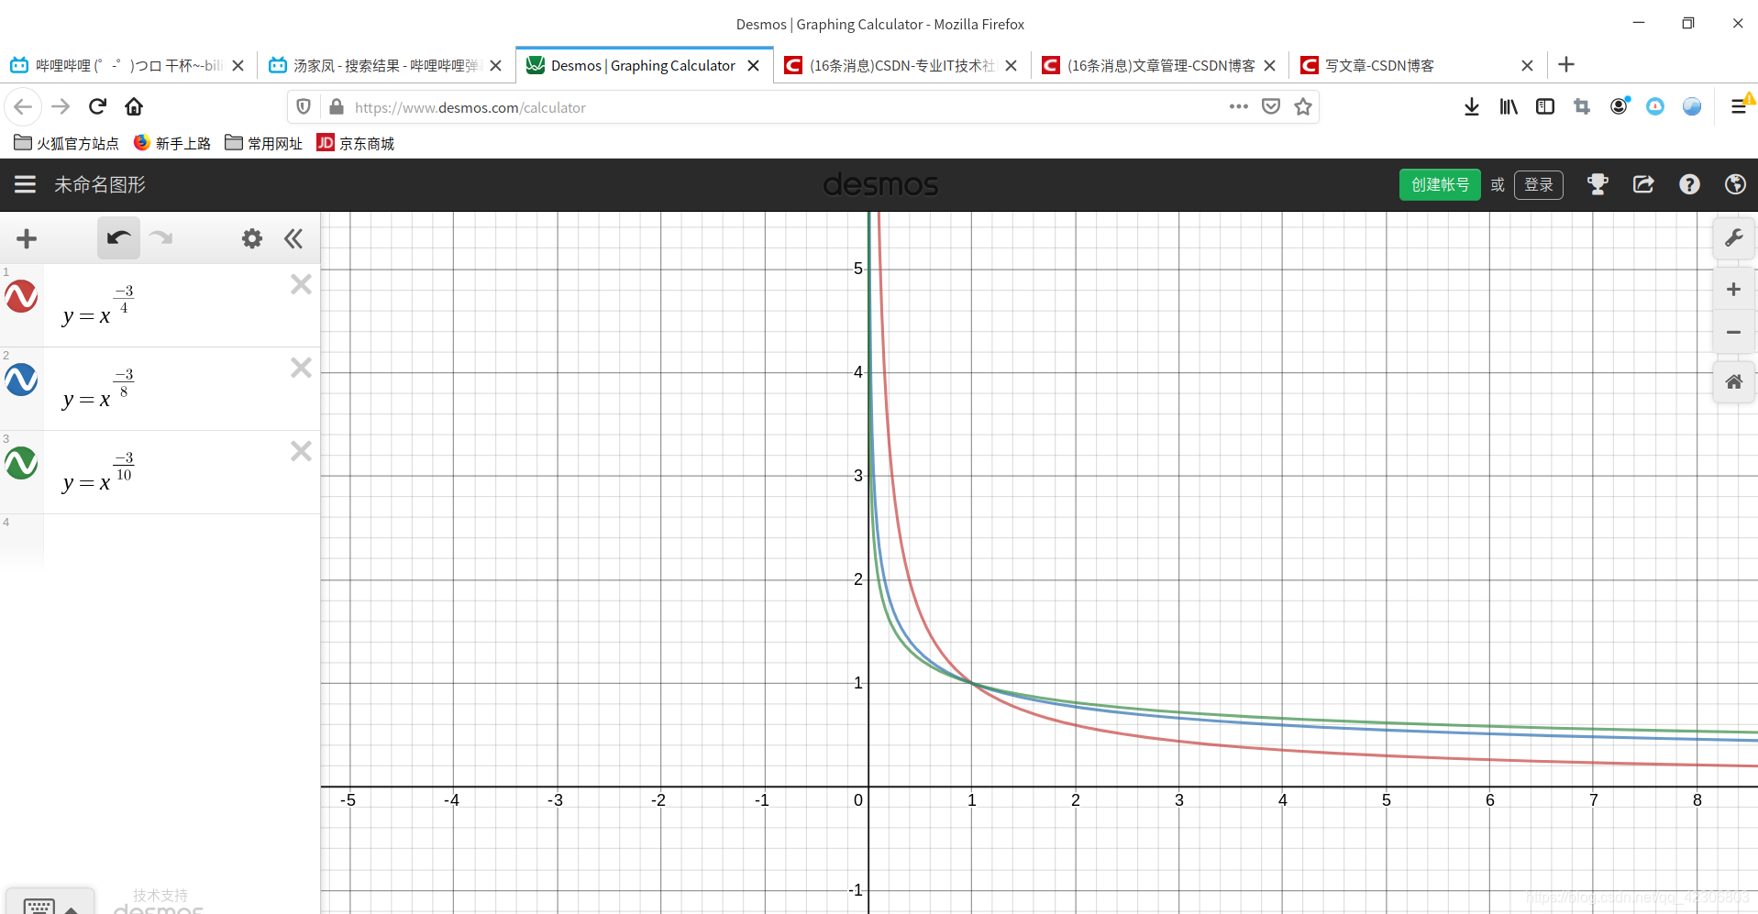Reload the current page

[x=97, y=106]
